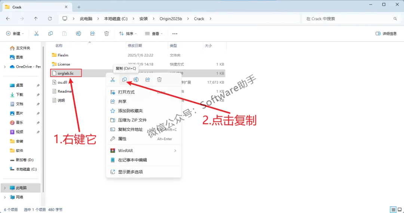The image size is (404, 213).
Task: Click the Cut scissors icon in the context menu
Action: [113, 80]
